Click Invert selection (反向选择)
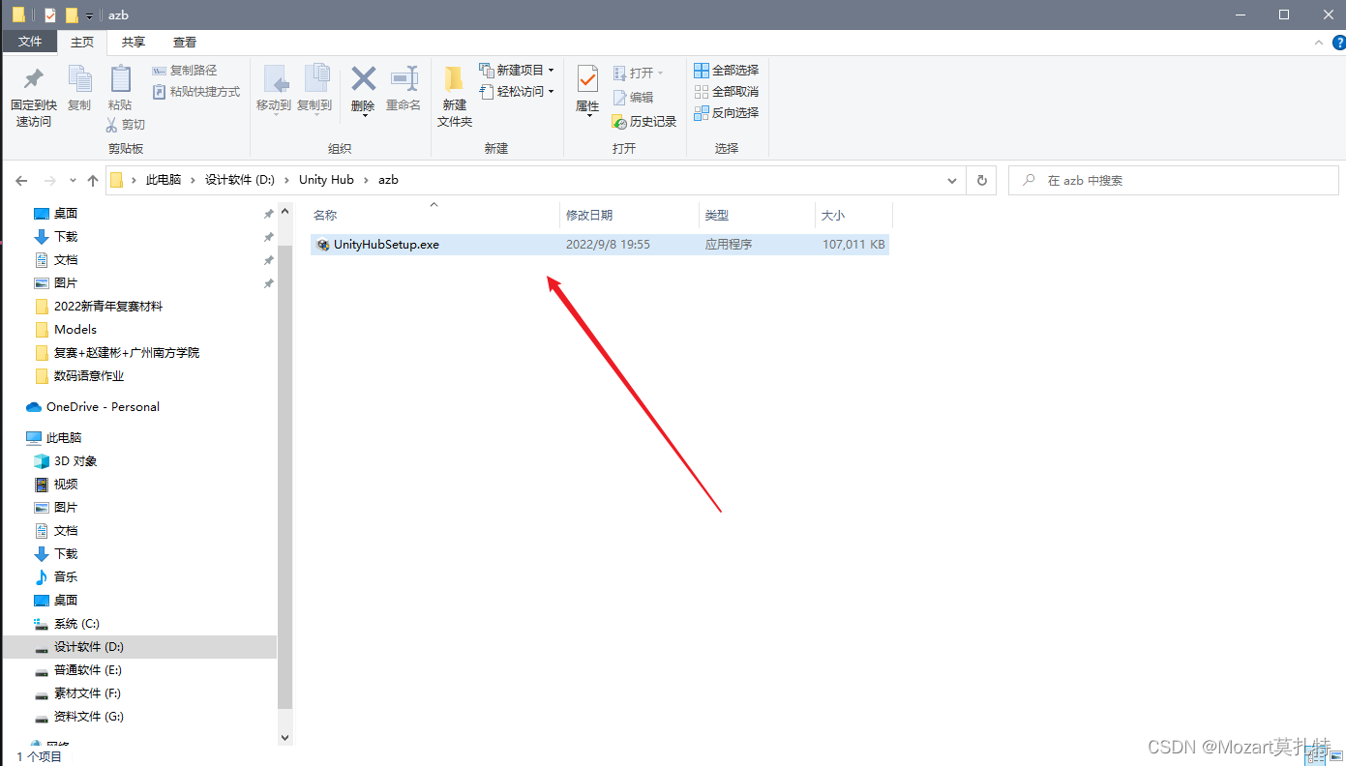Image resolution: width=1346 pixels, height=766 pixels. pos(727,113)
